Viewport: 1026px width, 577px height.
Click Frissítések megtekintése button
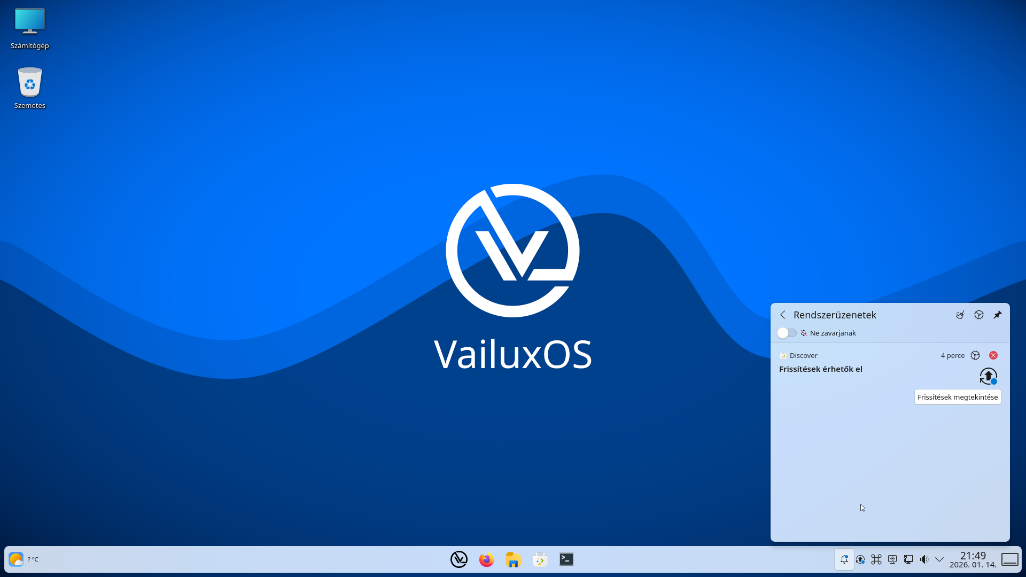pos(957,397)
